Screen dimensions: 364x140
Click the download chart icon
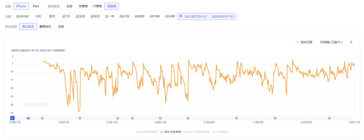coord(351,42)
